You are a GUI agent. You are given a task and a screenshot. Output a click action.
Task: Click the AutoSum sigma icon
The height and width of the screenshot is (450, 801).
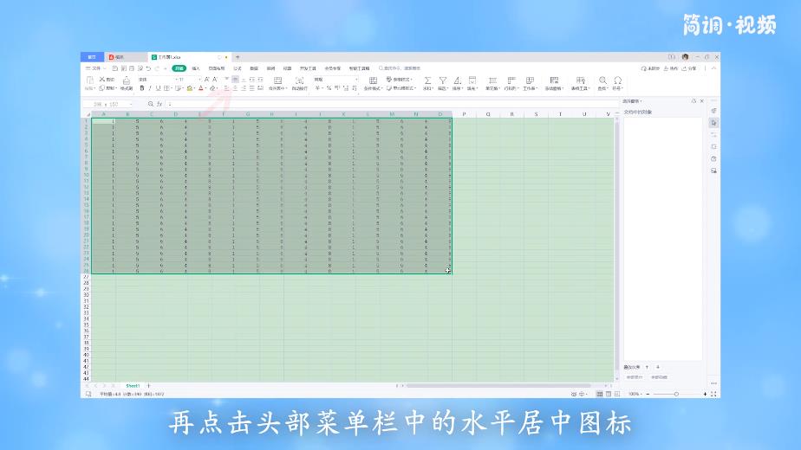pos(427,80)
